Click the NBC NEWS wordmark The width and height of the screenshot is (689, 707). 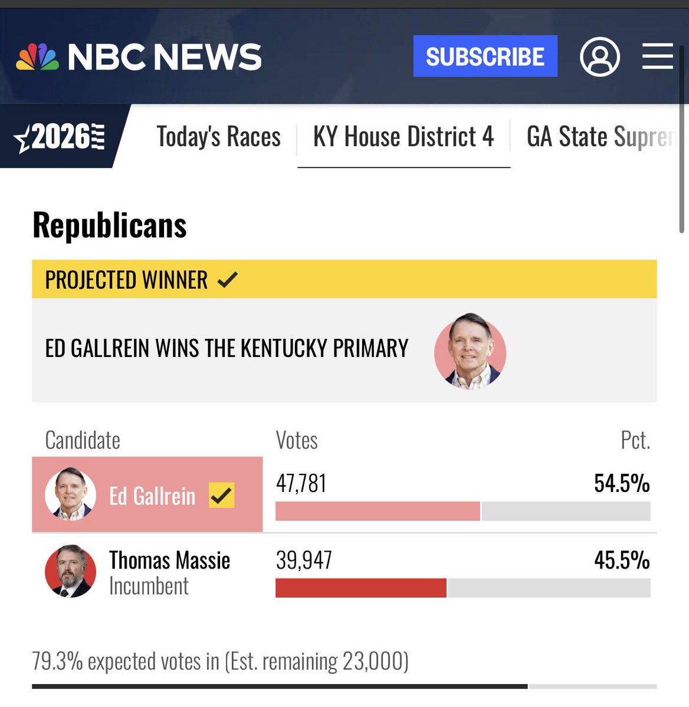[x=165, y=57]
